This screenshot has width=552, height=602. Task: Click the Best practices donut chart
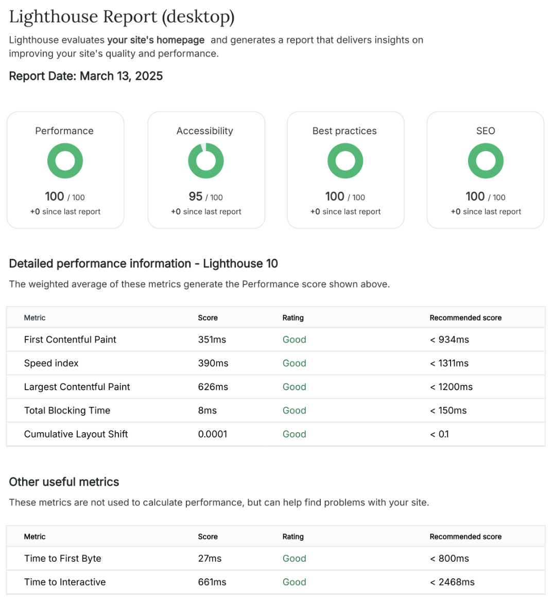(345, 161)
